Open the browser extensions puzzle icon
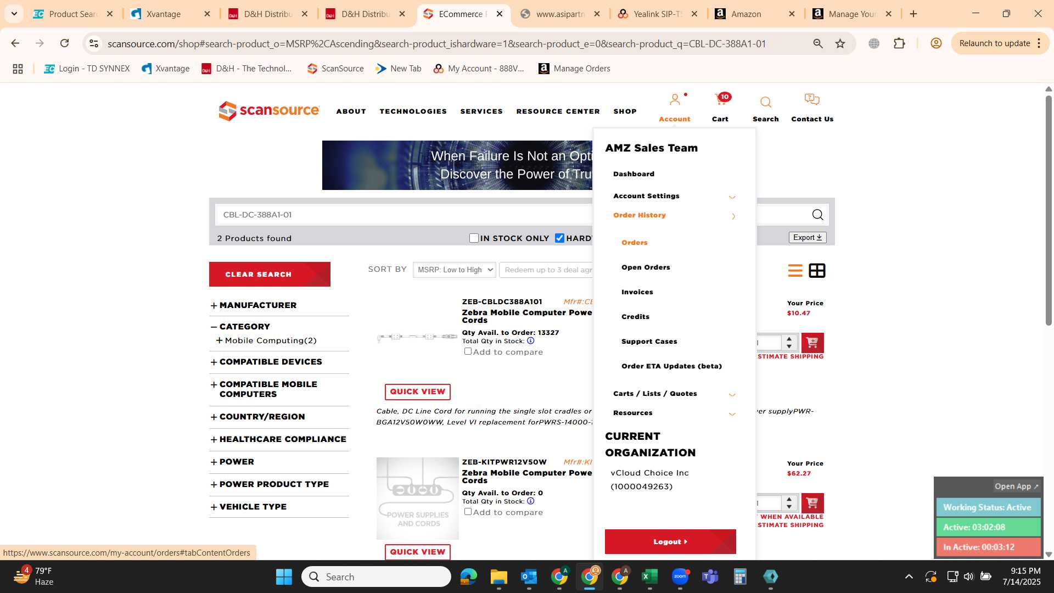Viewport: 1054px width, 593px height. tap(899, 43)
